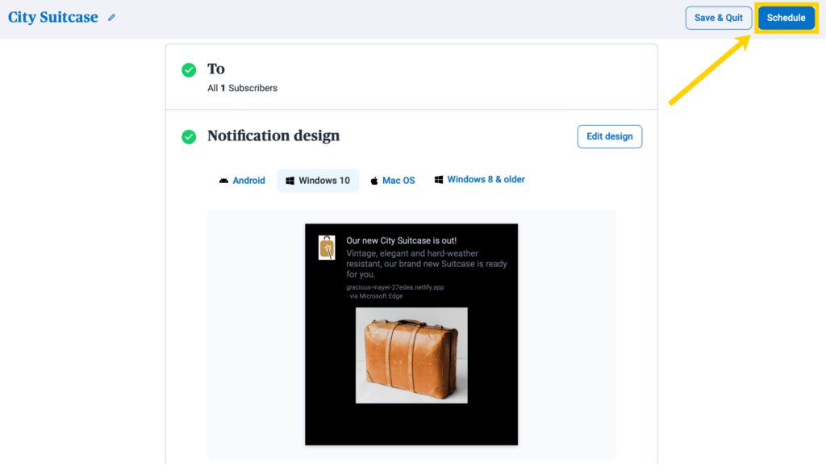Viewport: 826px width, 472px height.
Task: Click the Android robot icon
Action: 224,181
